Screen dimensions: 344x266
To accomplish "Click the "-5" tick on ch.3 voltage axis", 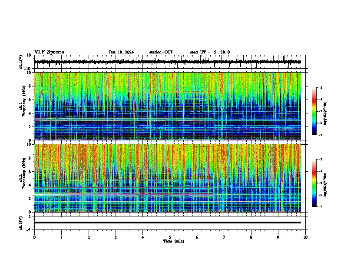I will click(x=30, y=230).
